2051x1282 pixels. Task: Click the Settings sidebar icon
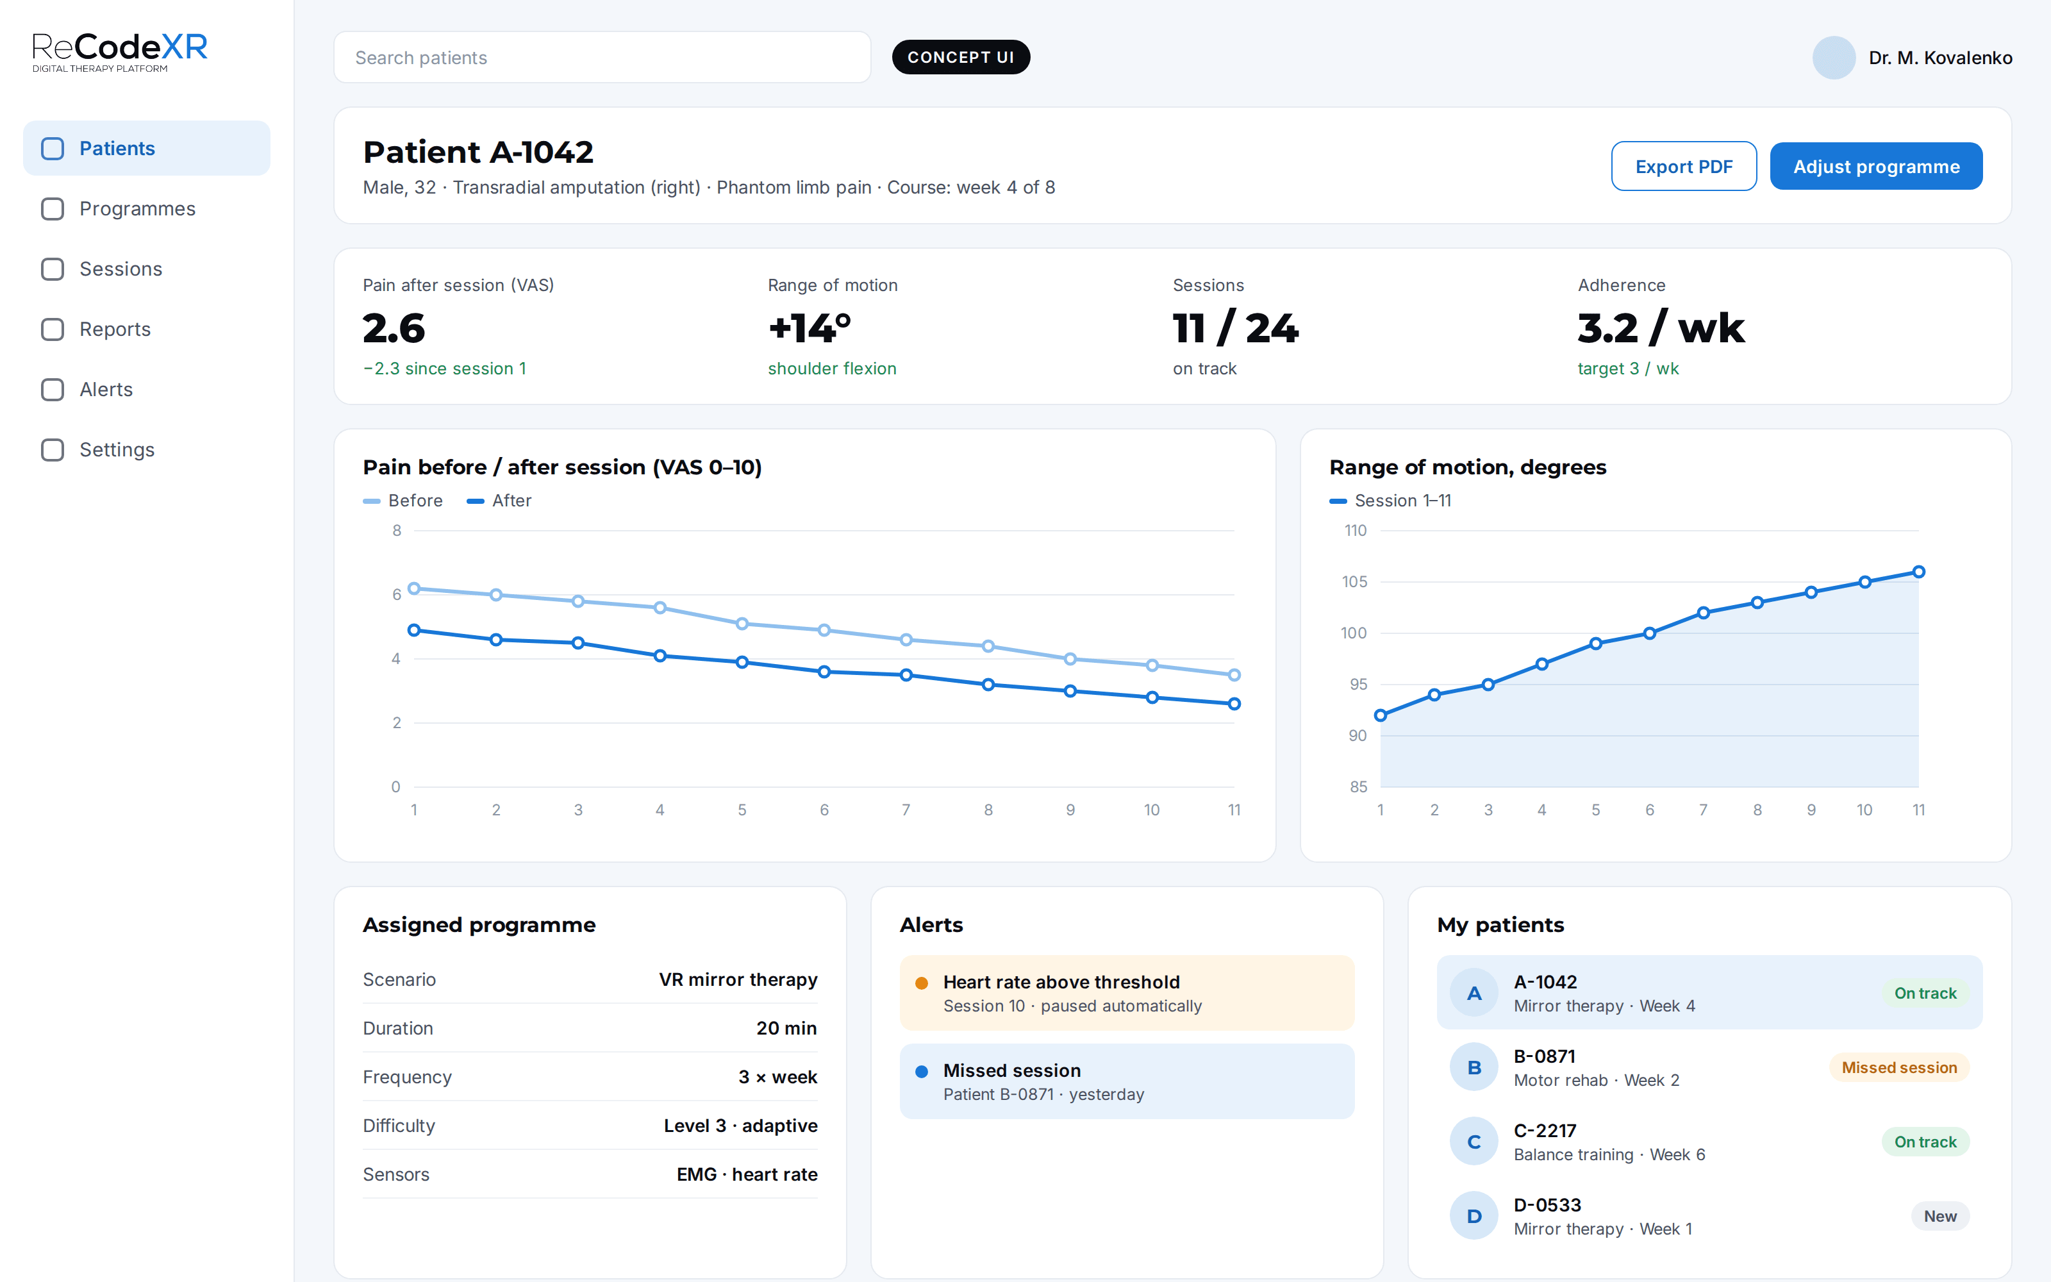(53, 449)
